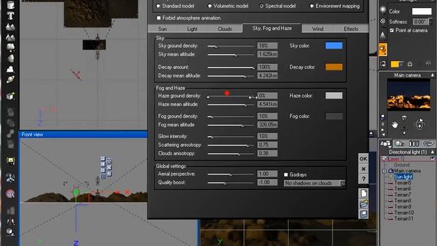The image size is (437, 246).
Task: Click the Main camera preview thumbnail
Action: (408, 95)
